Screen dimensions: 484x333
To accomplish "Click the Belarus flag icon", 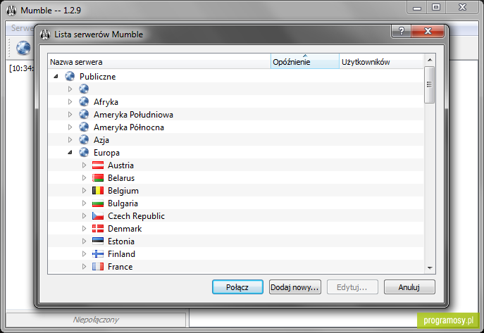I will pos(98,178).
